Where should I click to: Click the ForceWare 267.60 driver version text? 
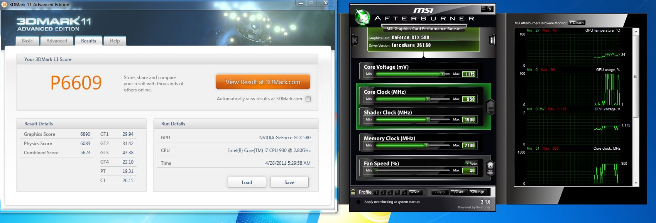(411, 45)
